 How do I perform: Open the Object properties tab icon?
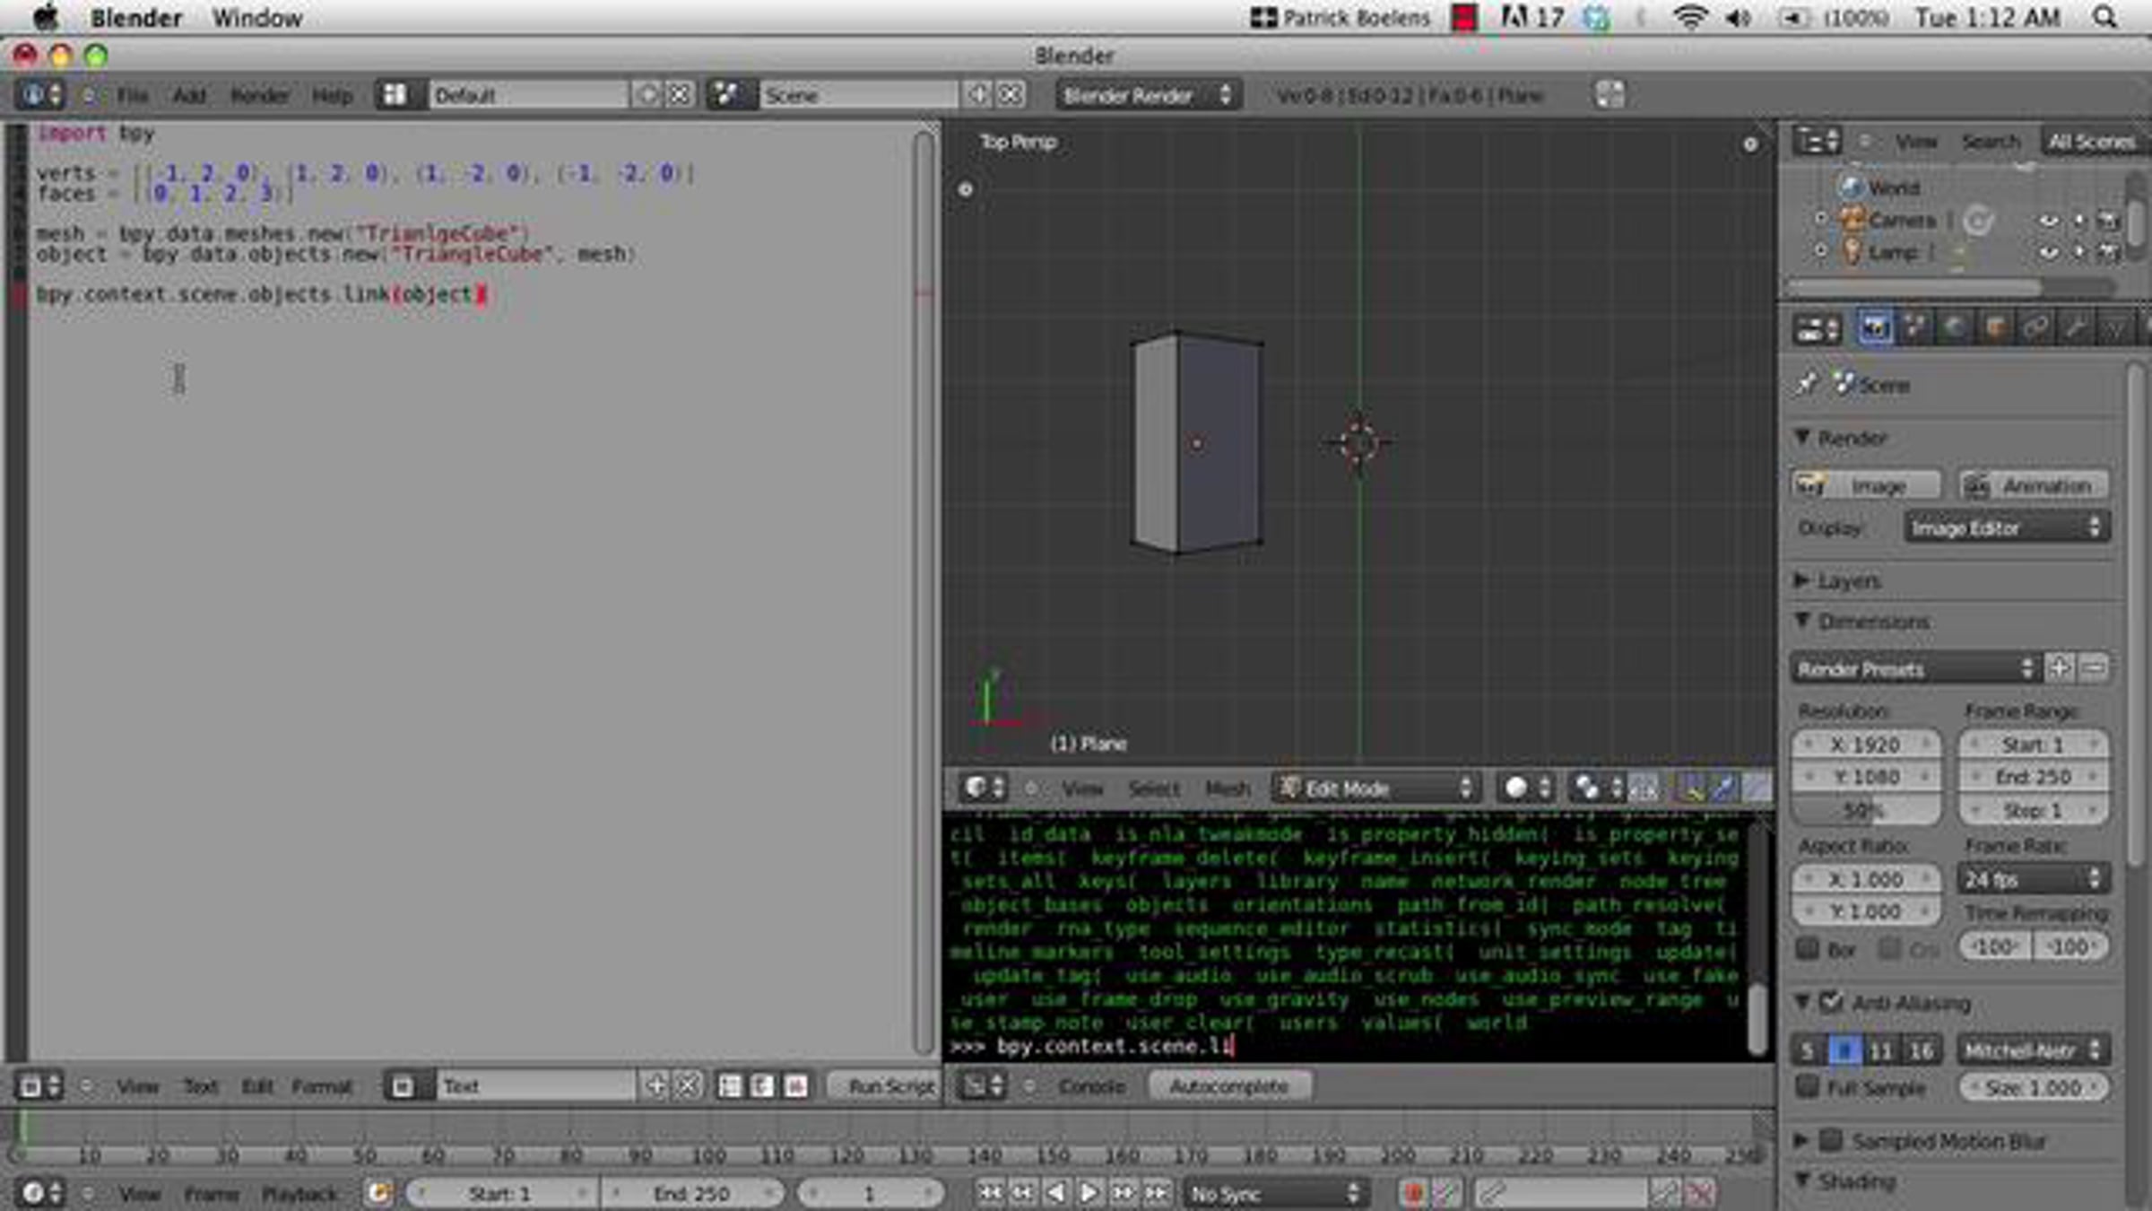tap(1995, 328)
